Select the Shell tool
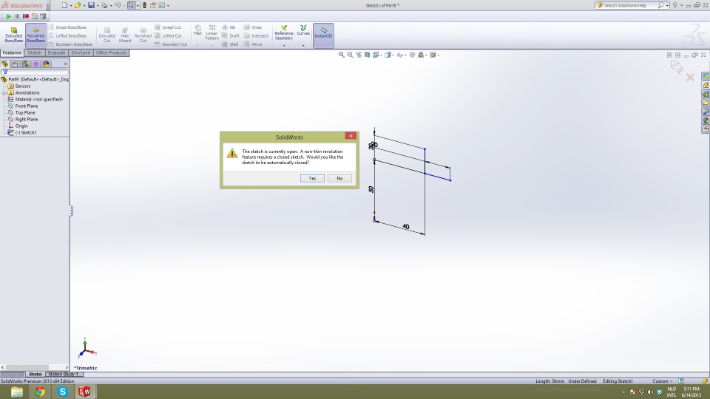Image resolution: width=710 pixels, height=399 pixels. tap(229, 44)
